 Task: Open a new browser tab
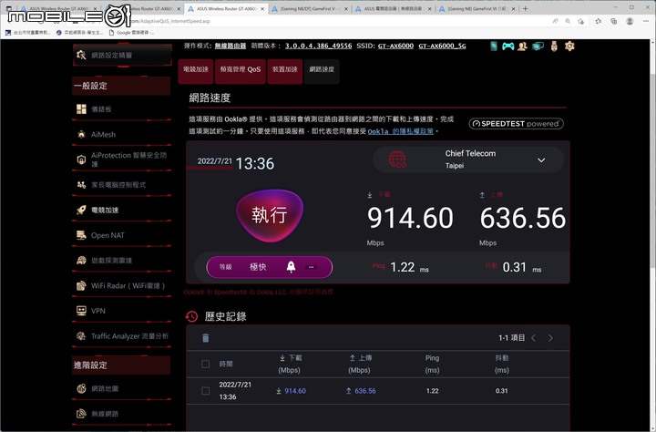coord(526,8)
